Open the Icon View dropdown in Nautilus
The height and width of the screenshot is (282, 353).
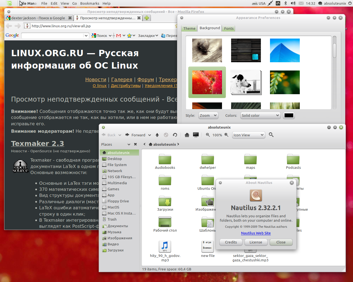click(x=249, y=135)
